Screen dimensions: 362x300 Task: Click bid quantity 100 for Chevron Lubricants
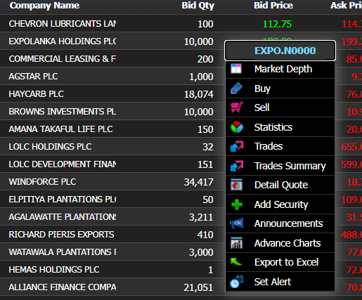(205, 24)
